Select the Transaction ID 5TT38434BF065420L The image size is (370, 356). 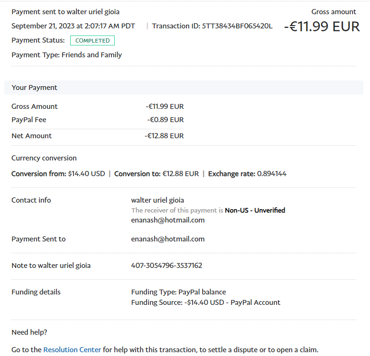click(237, 26)
